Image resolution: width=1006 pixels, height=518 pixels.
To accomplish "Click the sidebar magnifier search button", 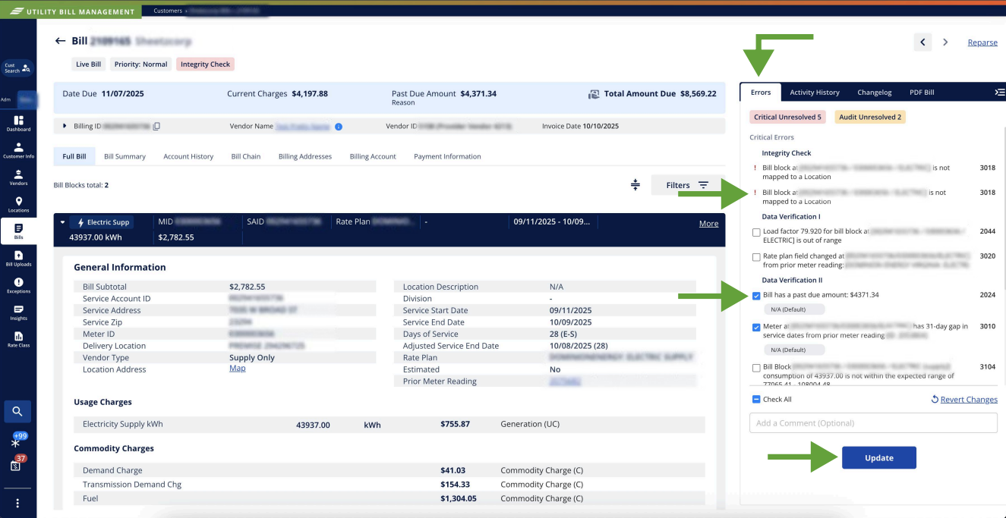I will (17, 412).
